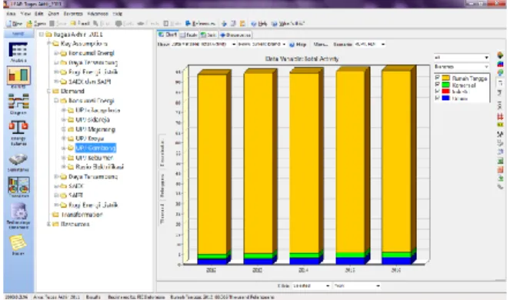This screenshot has width=510, height=300.
Task: Click the References toolbar button
Action: point(200,23)
